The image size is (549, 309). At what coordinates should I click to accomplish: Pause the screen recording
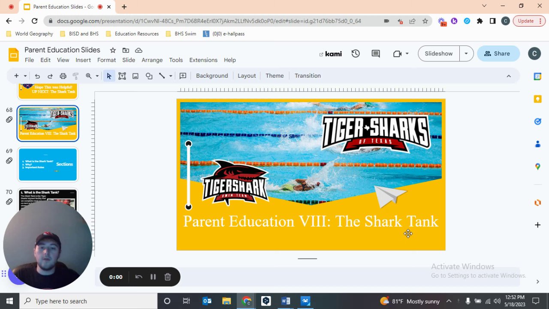pyautogui.click(x=153, y=277)
